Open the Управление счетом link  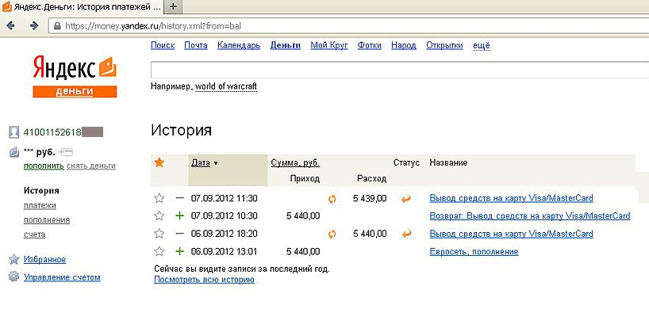62,277
